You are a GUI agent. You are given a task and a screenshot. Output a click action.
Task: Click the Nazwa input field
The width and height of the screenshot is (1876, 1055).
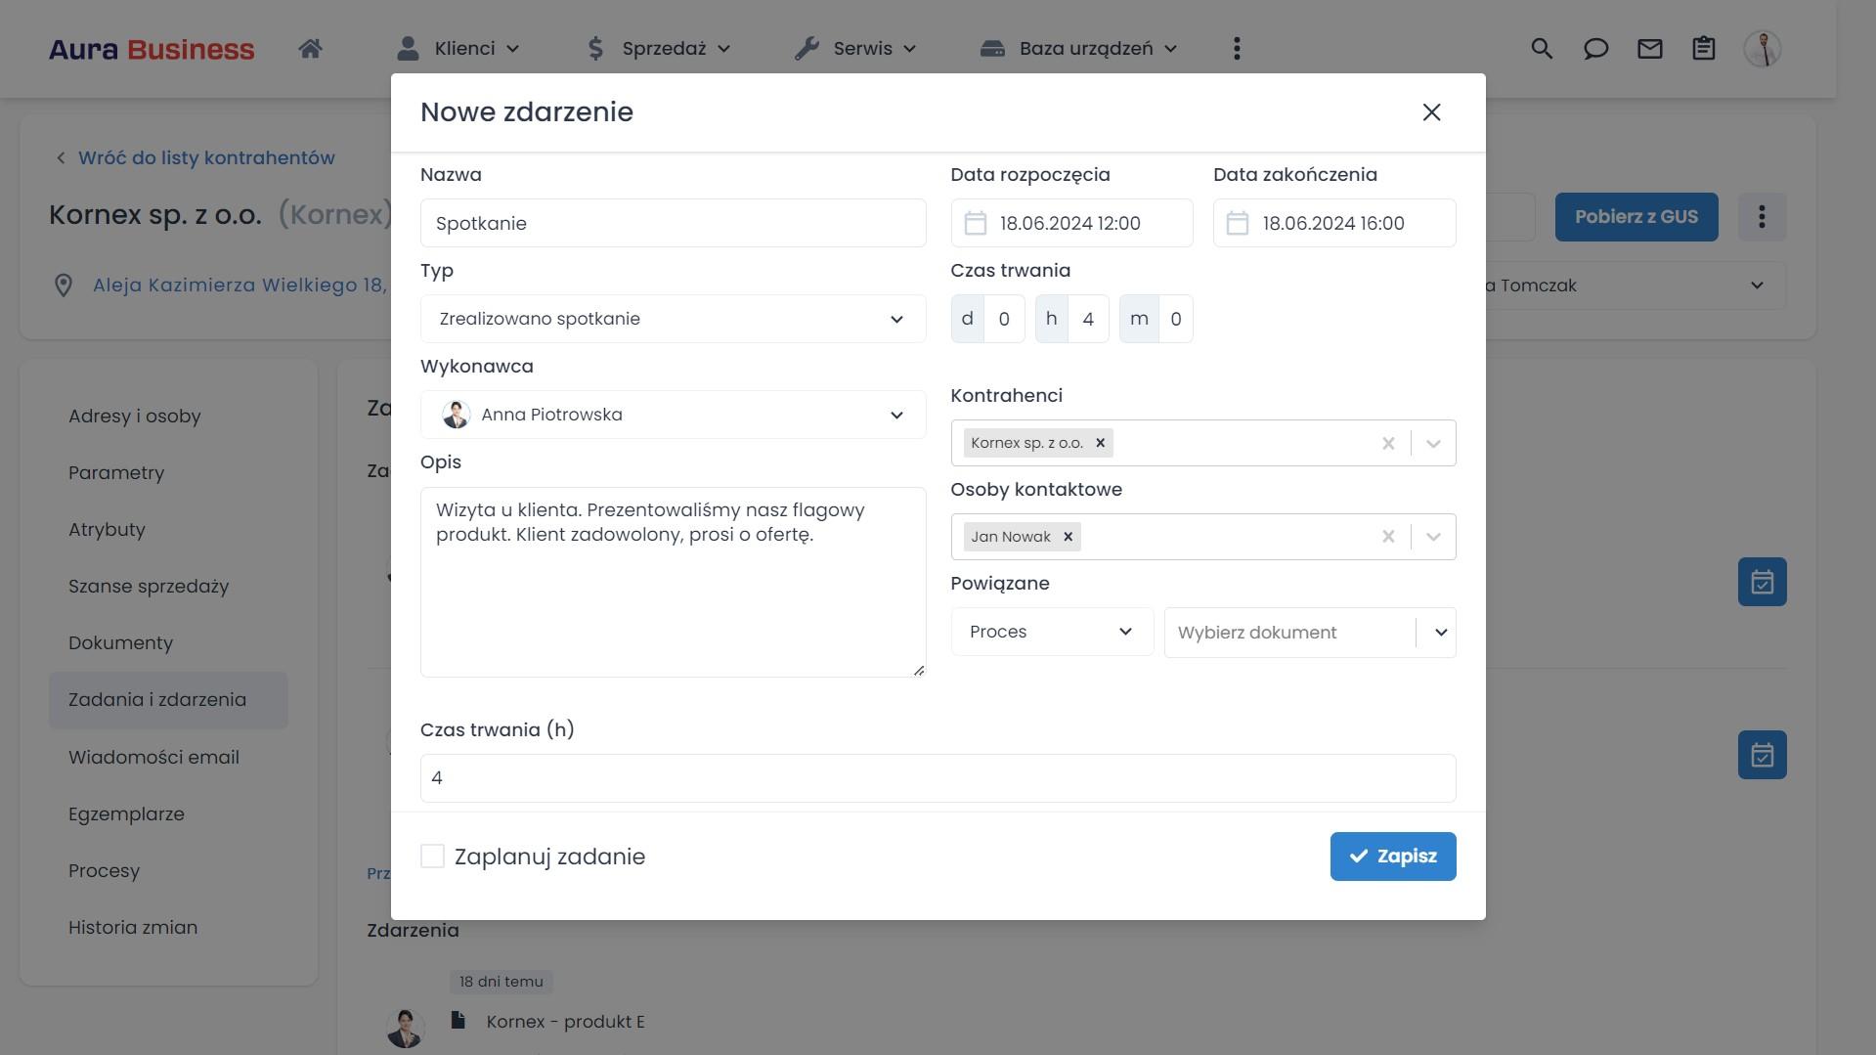tap(673, 223)
